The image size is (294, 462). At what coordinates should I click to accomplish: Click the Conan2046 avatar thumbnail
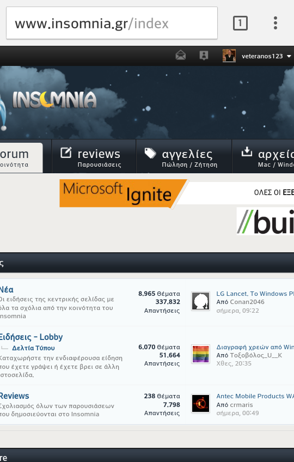click(200, 301)
